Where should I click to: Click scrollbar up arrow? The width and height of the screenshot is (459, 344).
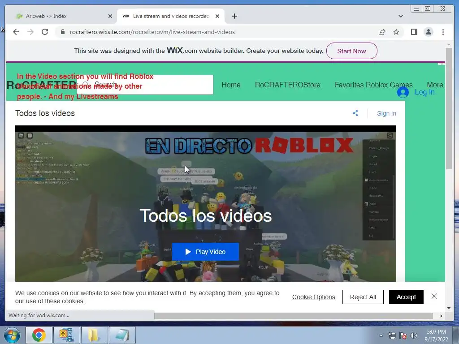click(x=449, y=45)
